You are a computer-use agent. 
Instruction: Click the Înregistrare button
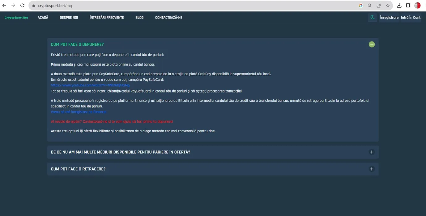389,18
